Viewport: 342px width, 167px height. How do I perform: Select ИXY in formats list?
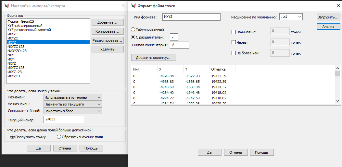point(48,59)
